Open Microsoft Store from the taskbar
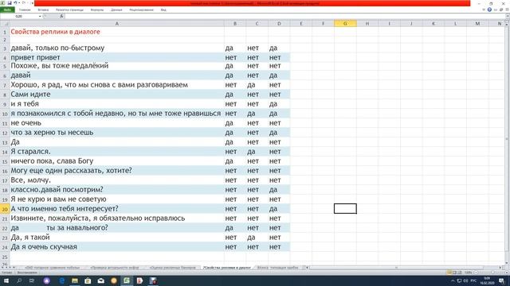The width and height of the screenshot is (510, 286). click(x=88, y=280)
